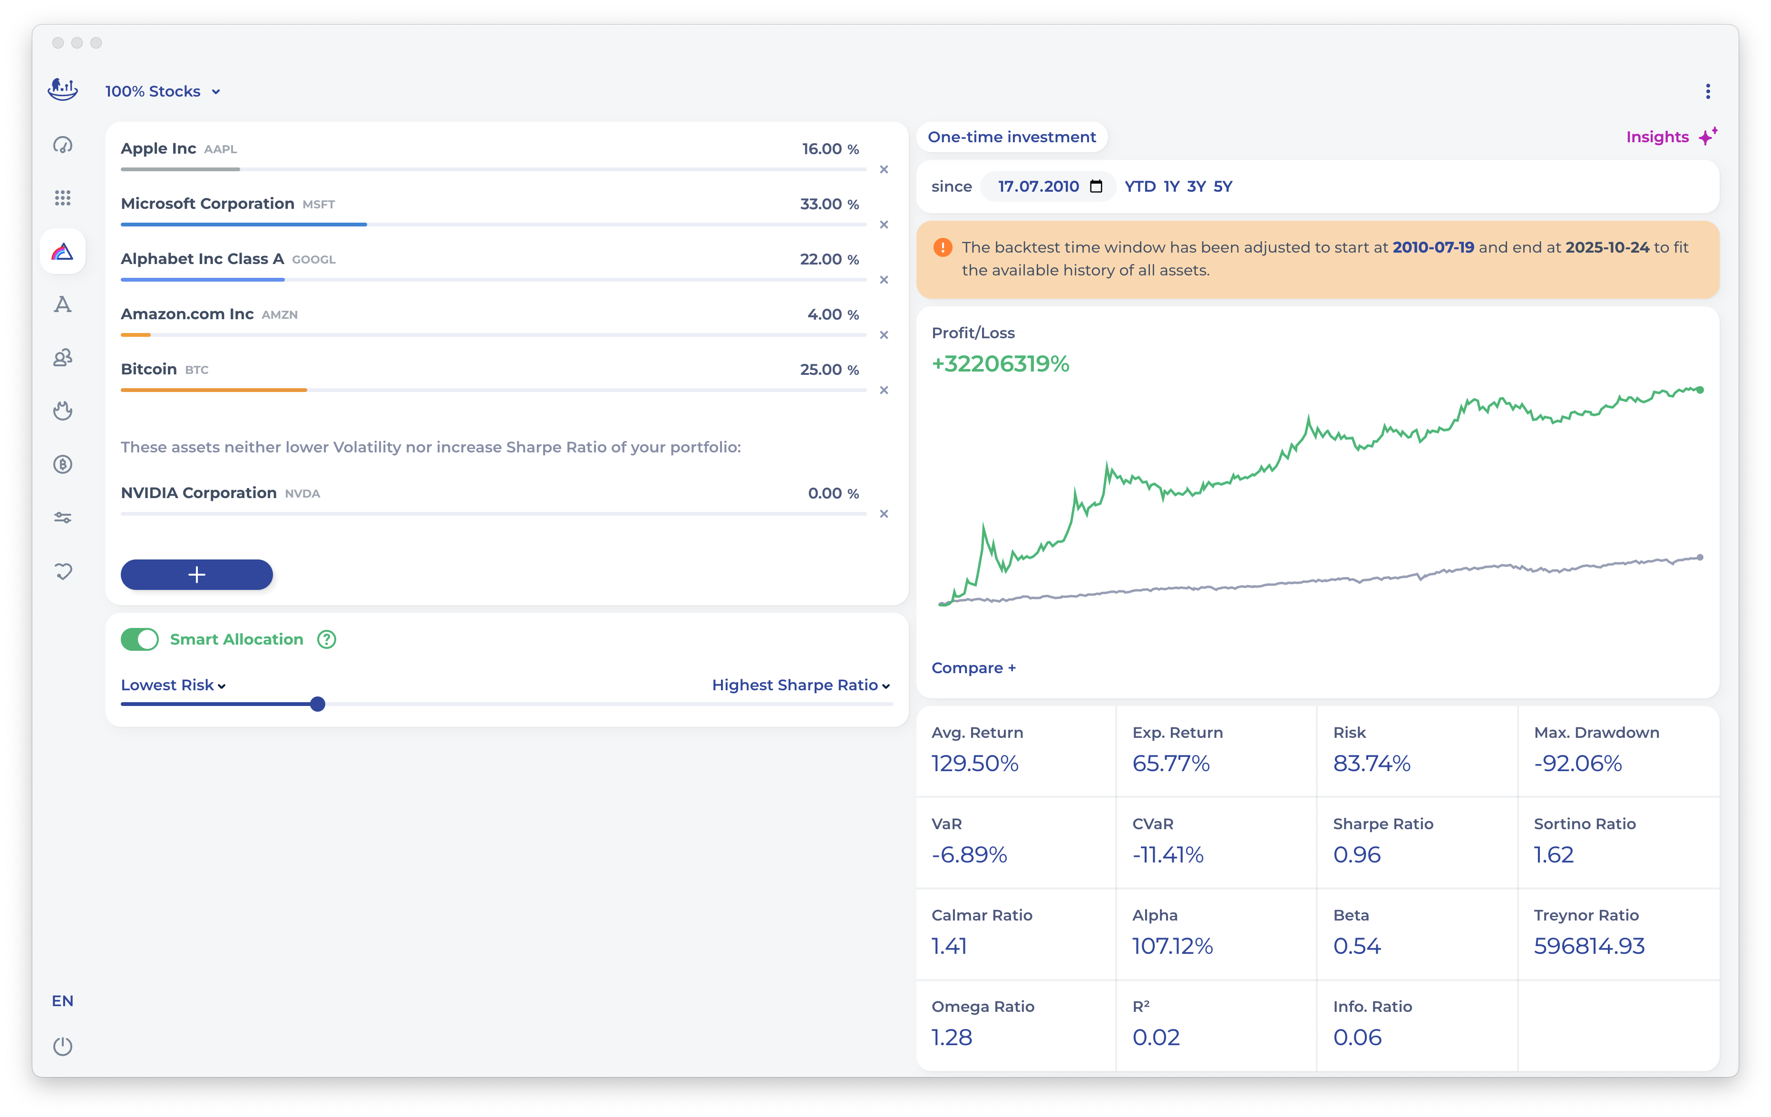Click the Compare + link

(x=973, y=668)
